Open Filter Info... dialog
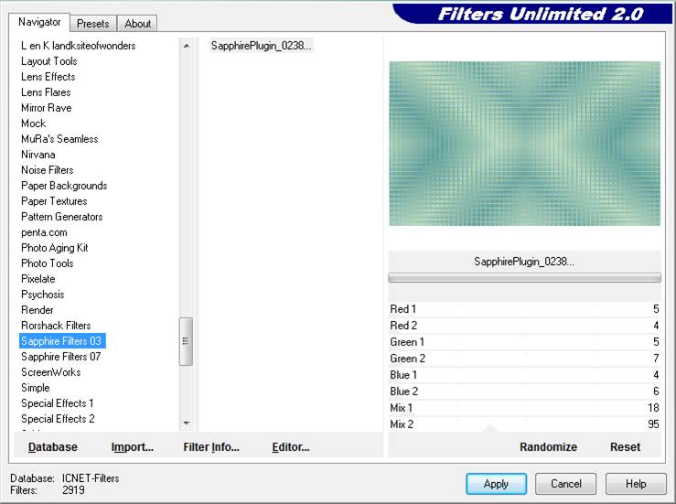The width and height of the screenshot is (676, 504). 211,447
